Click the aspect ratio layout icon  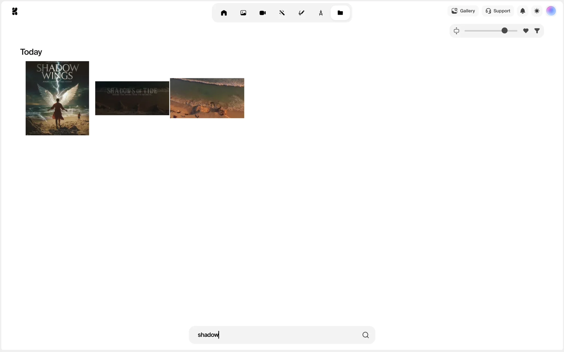[456, 31]
